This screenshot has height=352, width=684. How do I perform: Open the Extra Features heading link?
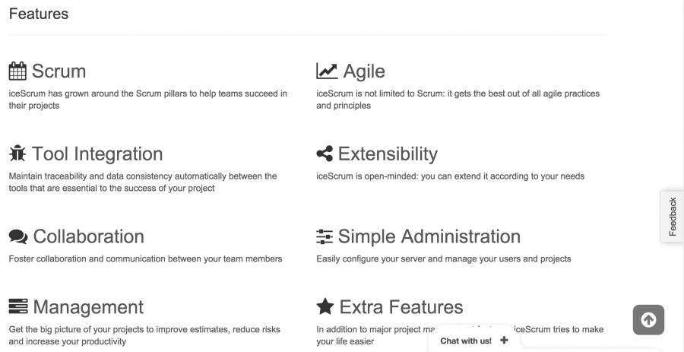(x=401, y=306)
